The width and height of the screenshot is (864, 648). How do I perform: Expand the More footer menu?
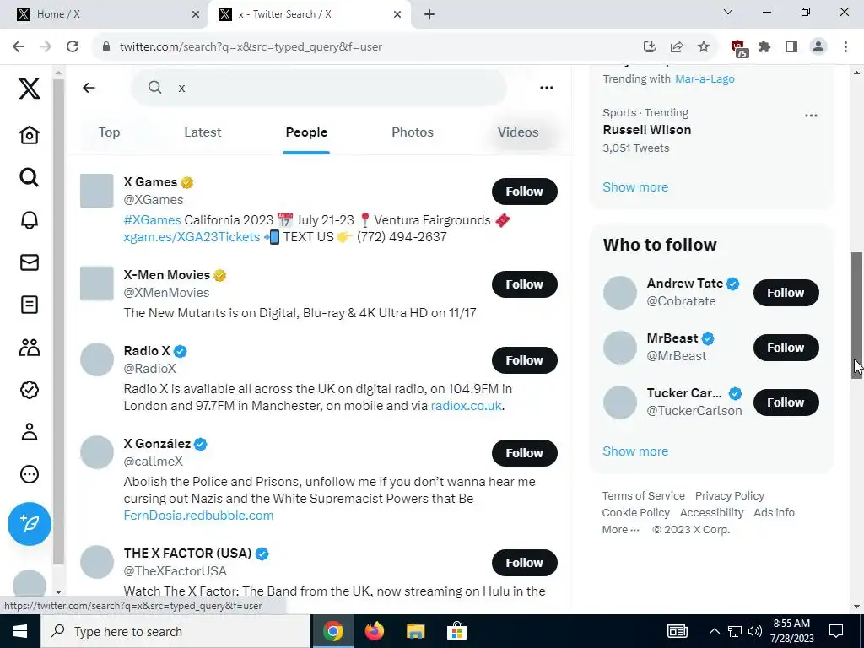[621, 530]
